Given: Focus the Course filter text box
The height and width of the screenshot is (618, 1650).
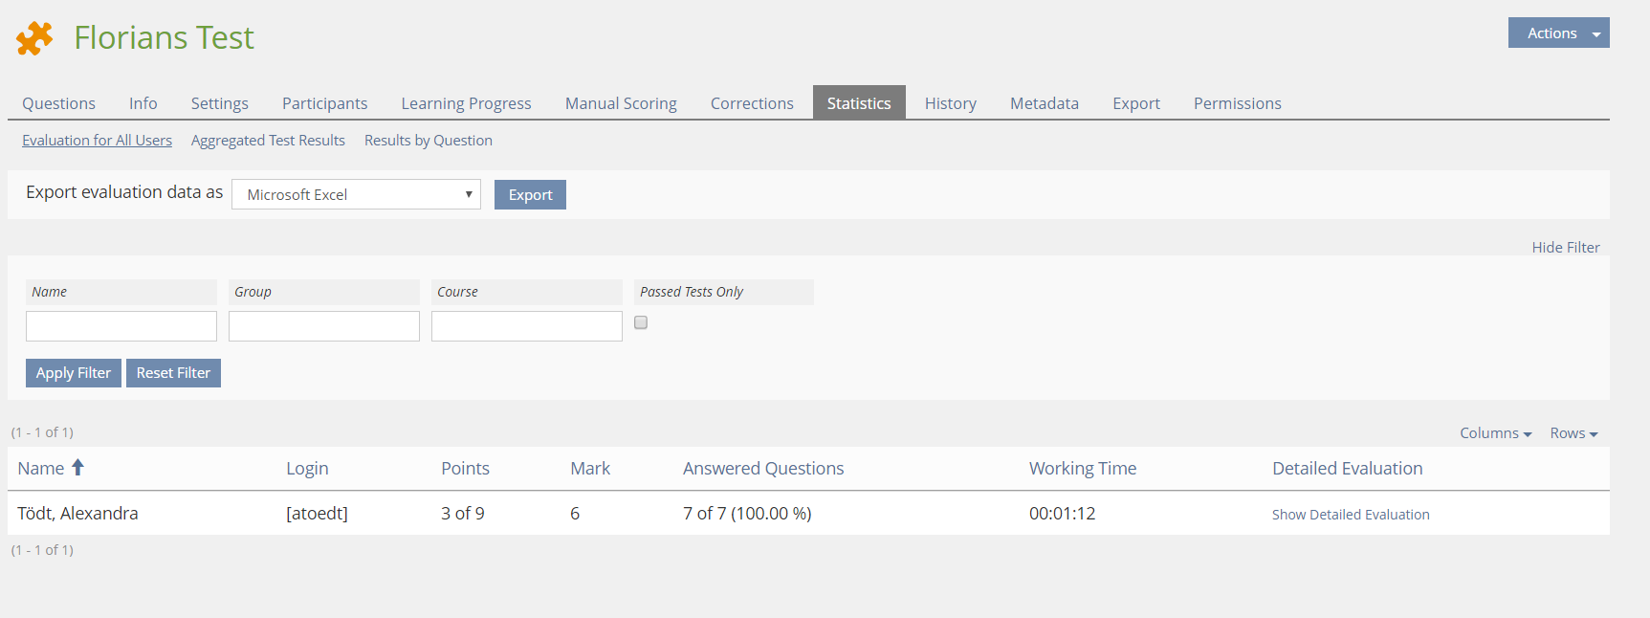Looking at the screenshot, I should click(x=526, y=326).
